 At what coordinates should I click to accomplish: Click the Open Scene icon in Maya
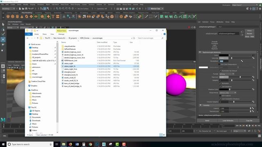click(23, 9)
